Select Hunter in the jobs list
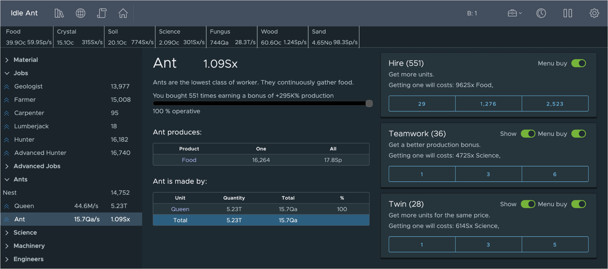The image size is (608, 269). [71, 140]
